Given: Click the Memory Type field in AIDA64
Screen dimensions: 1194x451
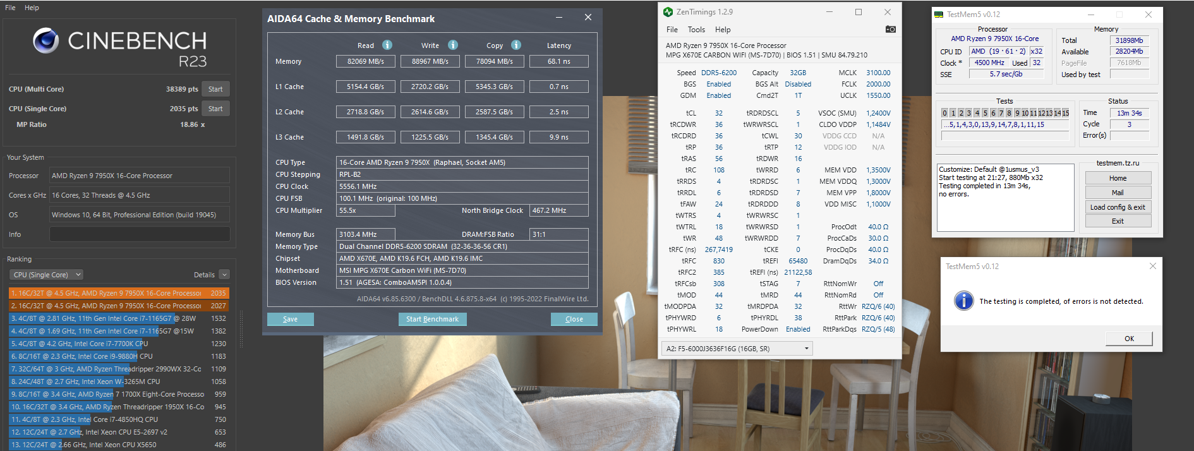Looking at the screenshot, I should coord(462,246).
